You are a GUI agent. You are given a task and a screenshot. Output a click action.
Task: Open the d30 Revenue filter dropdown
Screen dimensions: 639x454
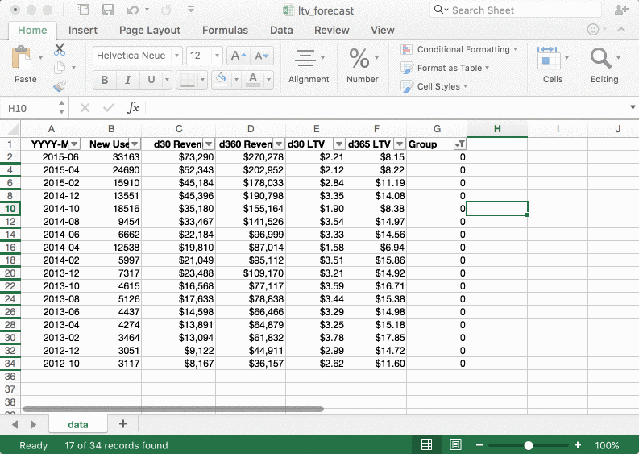[x=209, y=144]
